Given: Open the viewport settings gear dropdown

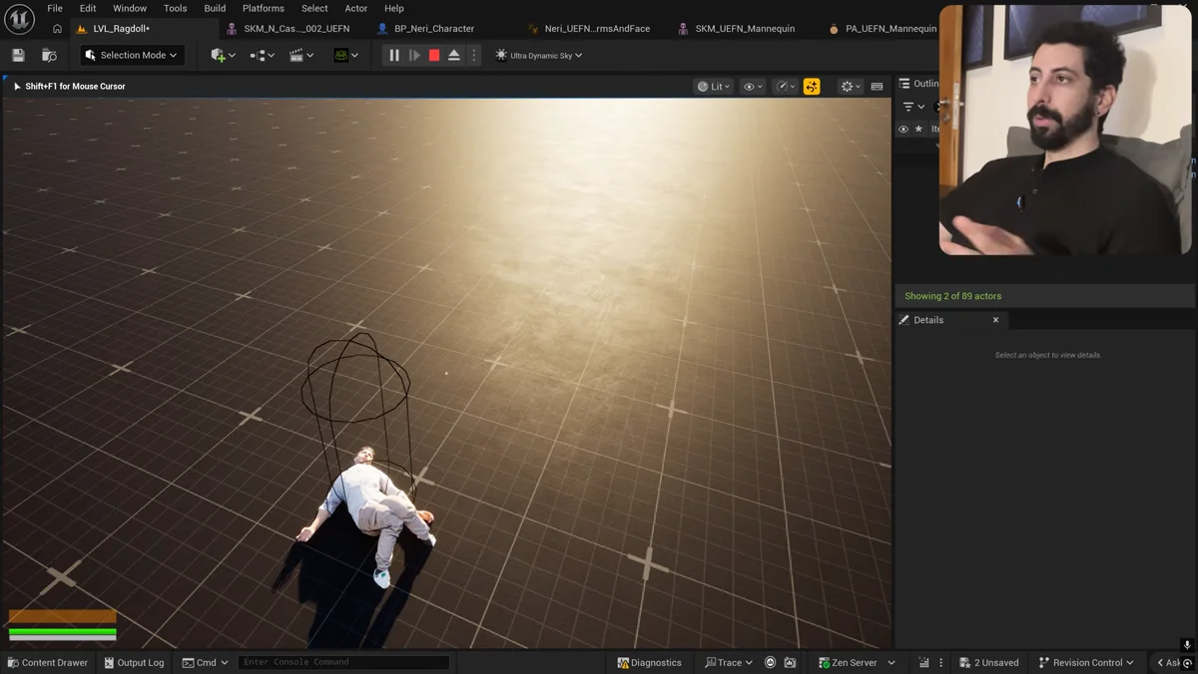Looking at the screenshot, I should (851, 87).
